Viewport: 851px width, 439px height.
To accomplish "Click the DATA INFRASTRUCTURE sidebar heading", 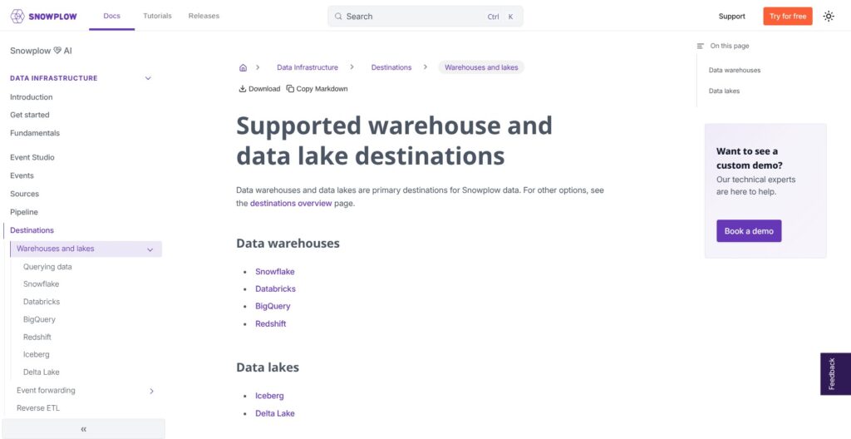I will click(x=54, y=78).
